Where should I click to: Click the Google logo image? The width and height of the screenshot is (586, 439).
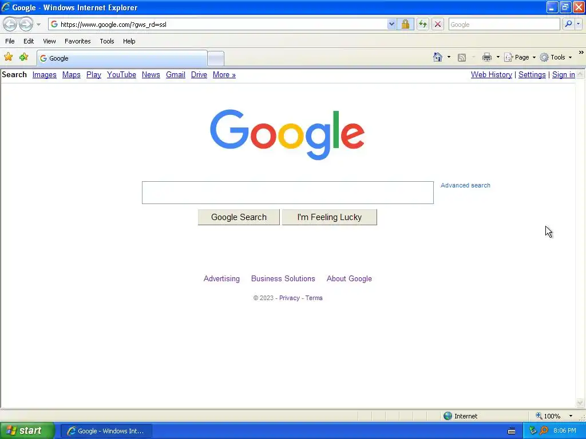(287, 134)
